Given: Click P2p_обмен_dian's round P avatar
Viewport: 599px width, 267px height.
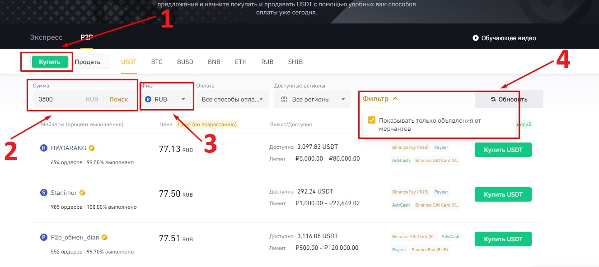Looking at the screenshot, I should pos(44,237).
